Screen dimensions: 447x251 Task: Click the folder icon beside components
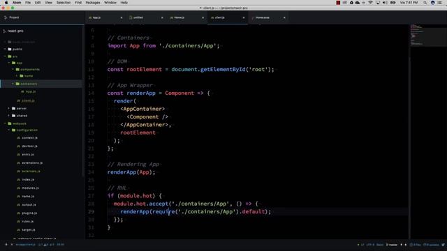coord(17,70)
